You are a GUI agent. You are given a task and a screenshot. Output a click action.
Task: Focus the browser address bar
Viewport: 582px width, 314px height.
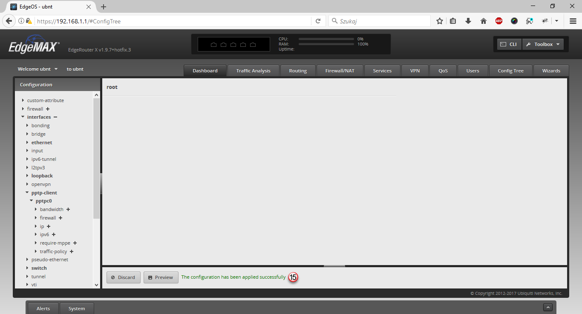tap(173, 21)
